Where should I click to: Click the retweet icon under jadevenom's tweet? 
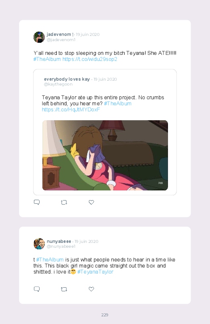(64, 202)
